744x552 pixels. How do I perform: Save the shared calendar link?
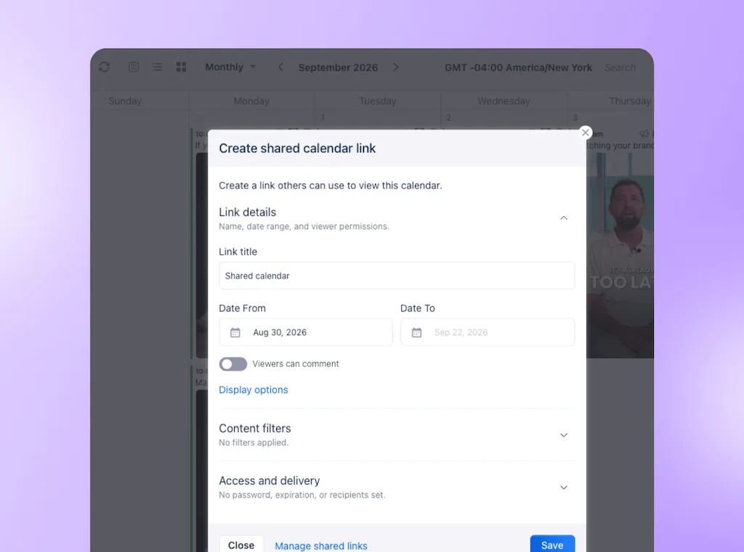(552, 545)
